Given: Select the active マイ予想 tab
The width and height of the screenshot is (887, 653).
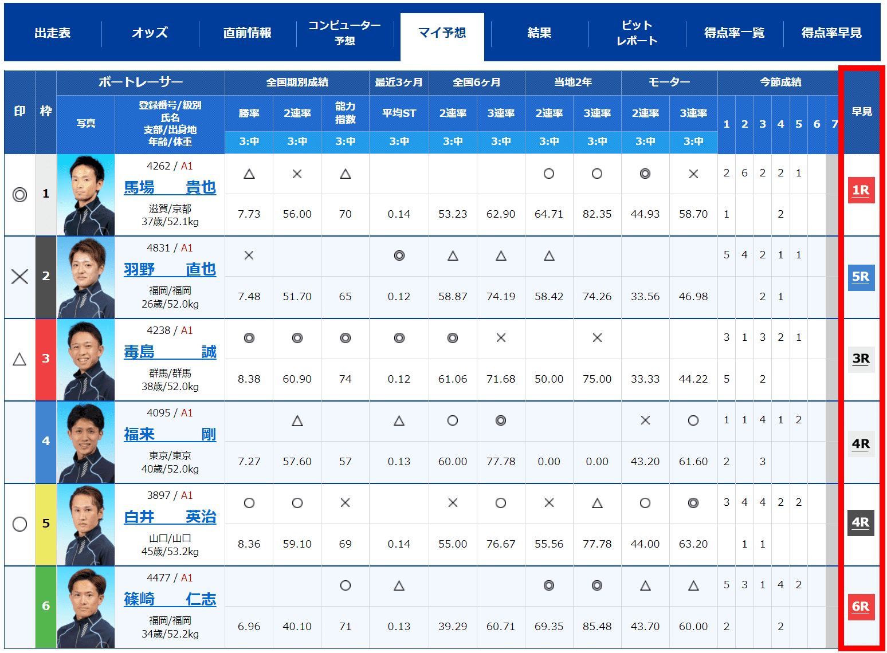Looking at the screenshot, I should pyautogui.click(x=442, y=33).
